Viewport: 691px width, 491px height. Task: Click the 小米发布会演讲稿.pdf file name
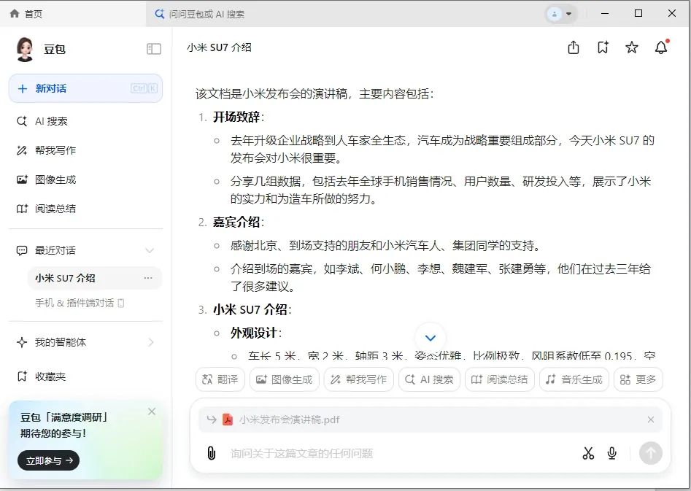[x=290, y=420]
